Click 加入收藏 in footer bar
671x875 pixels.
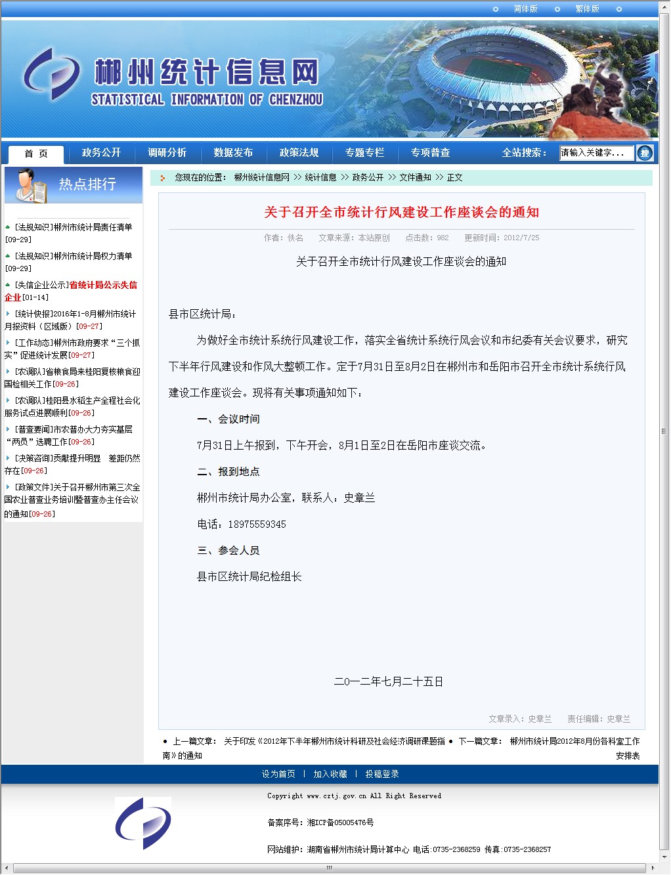[x=330, y=774]
